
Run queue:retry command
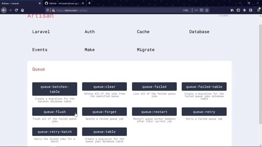click(204, 111)
